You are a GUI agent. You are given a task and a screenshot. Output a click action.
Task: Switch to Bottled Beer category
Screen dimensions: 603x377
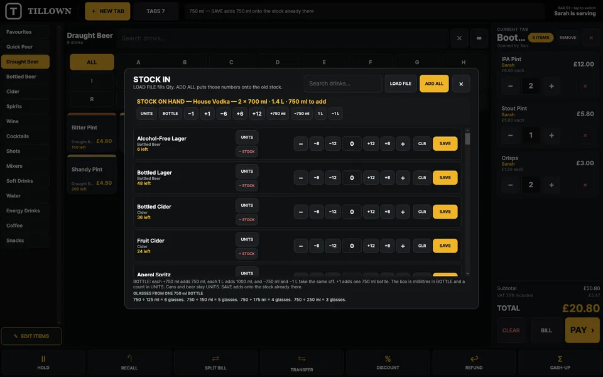pos(25,77)
